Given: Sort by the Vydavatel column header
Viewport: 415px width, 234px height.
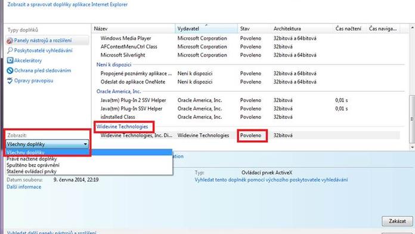Looking at the screenshot, I should point(206,29).
